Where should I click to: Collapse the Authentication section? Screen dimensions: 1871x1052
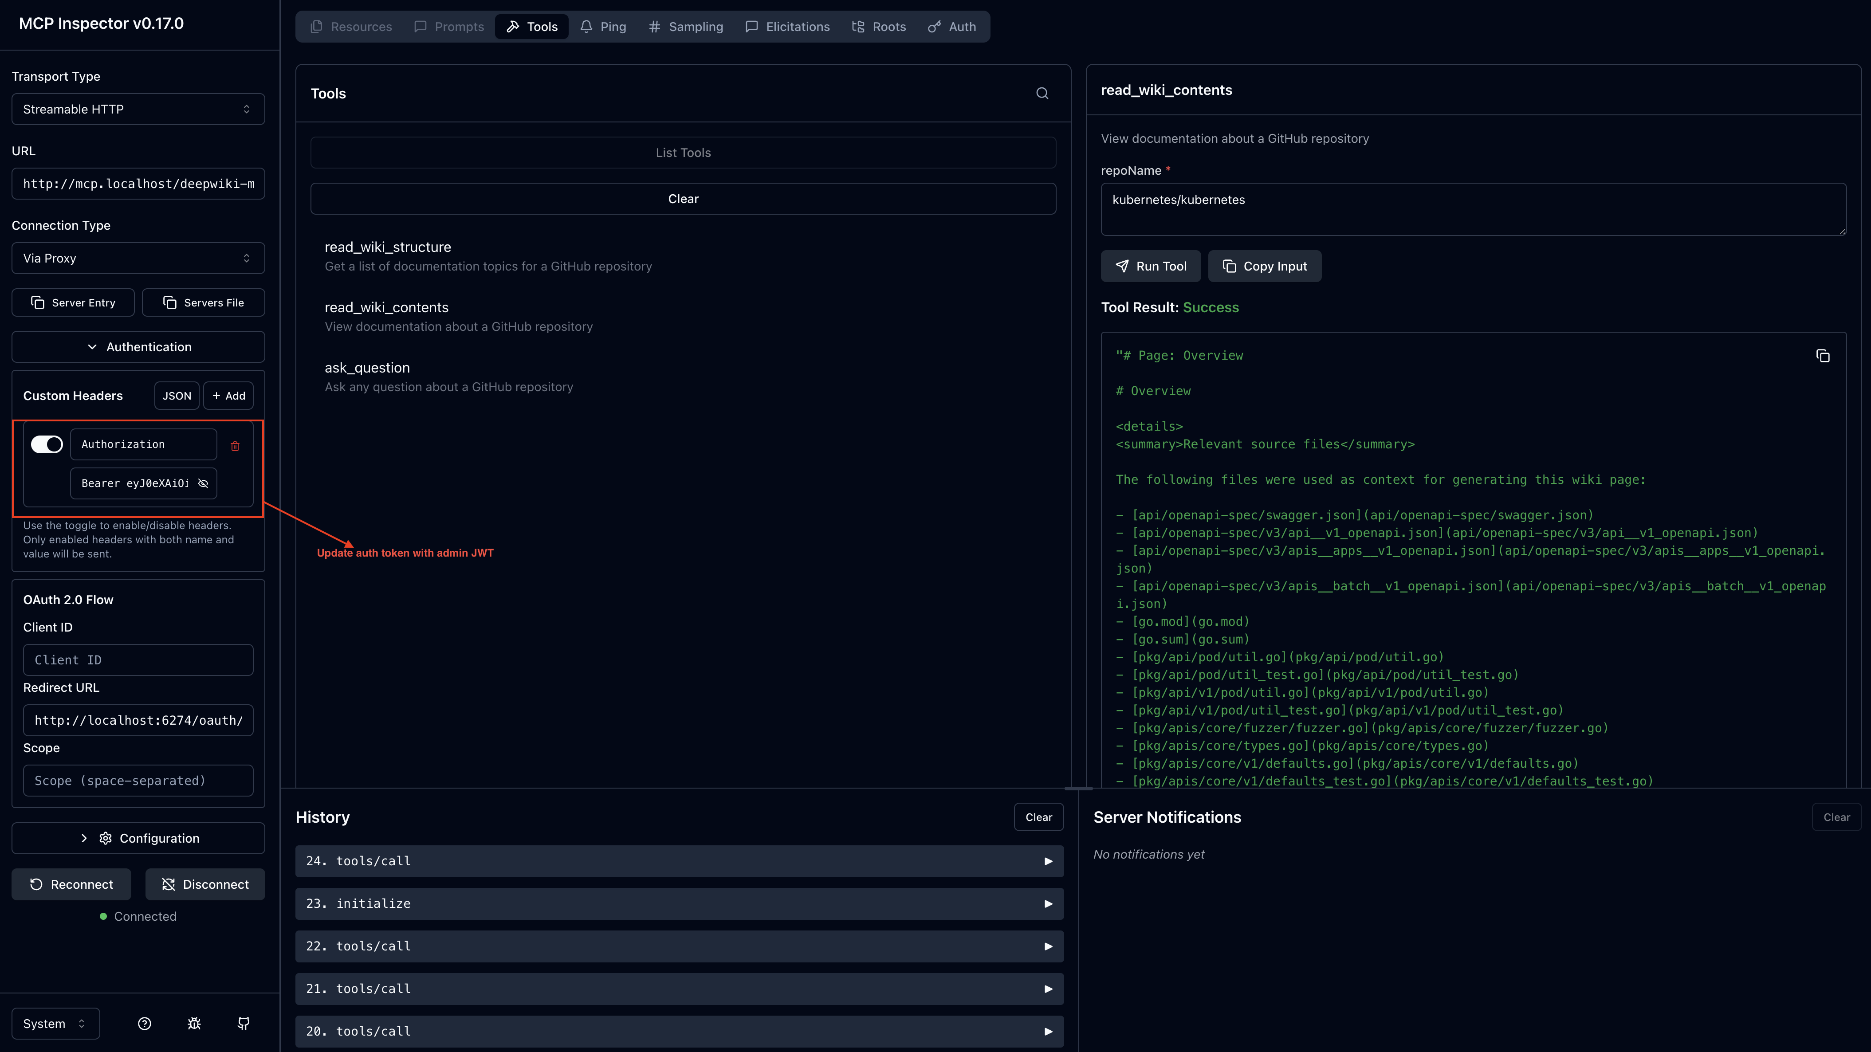(138, 347)
